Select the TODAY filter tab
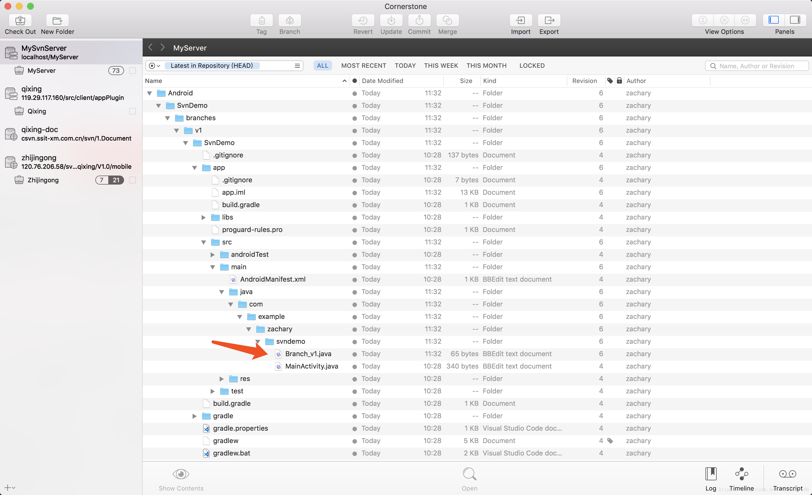Image resolution: width=812 pixels, height=495 pixels. pos(405,66)
